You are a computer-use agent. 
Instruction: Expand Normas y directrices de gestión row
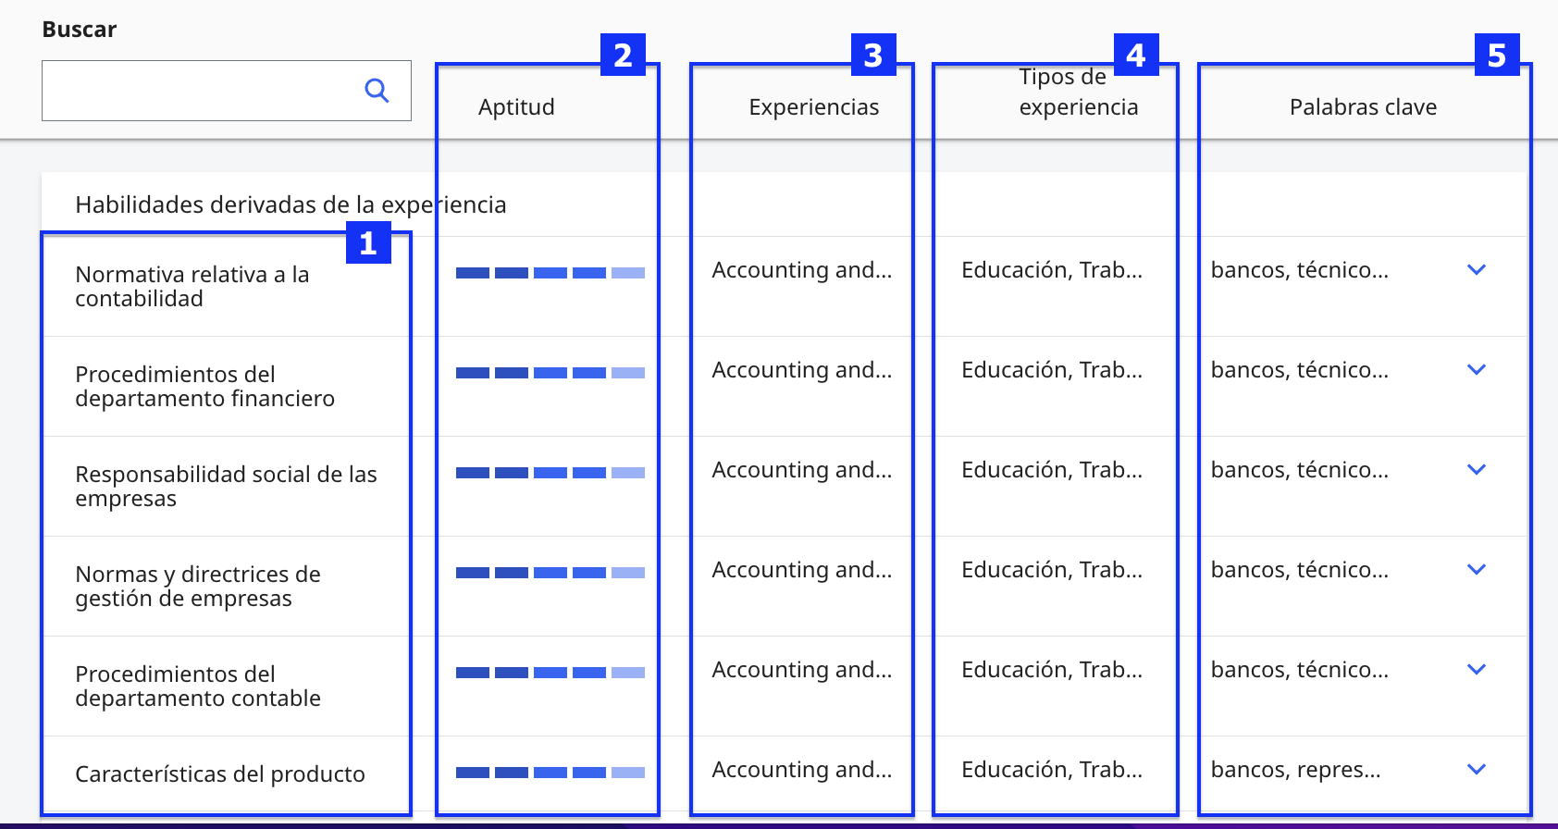point(1477,569)
